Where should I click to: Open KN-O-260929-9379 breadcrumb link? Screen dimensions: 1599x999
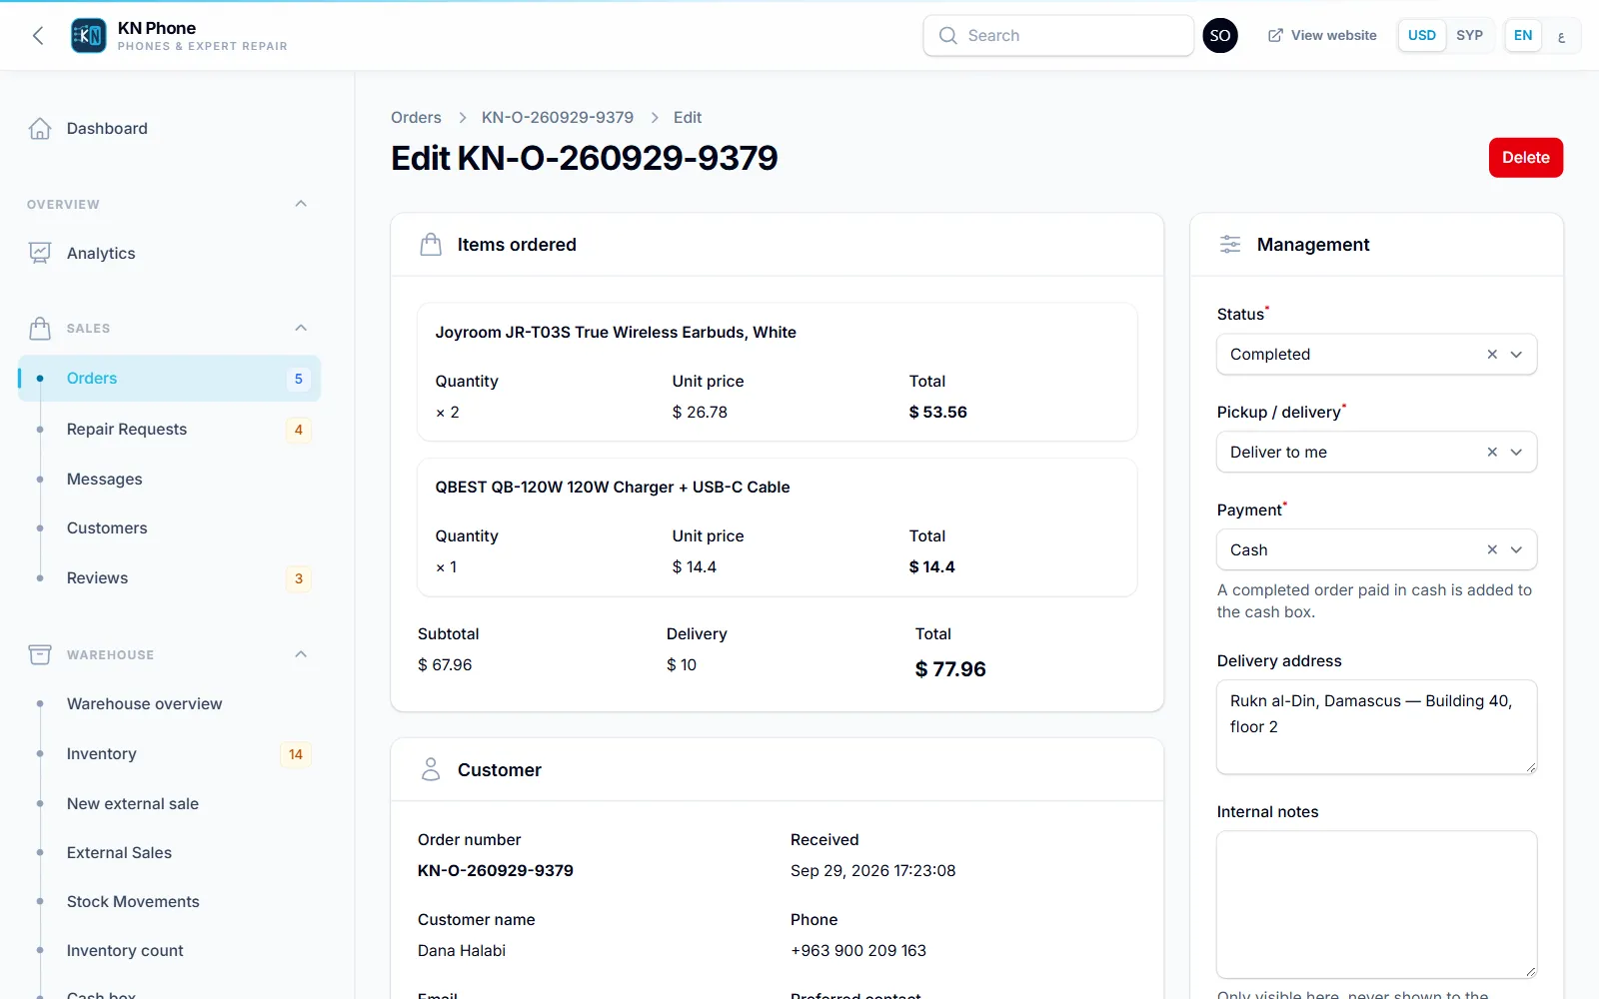pos(558,118)
